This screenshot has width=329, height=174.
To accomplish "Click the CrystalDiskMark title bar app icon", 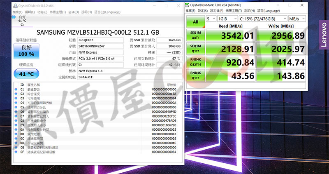I will point(188,5).
